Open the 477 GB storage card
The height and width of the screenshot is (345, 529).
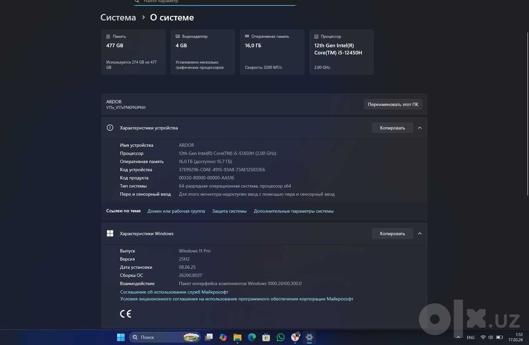click(133, 52)
